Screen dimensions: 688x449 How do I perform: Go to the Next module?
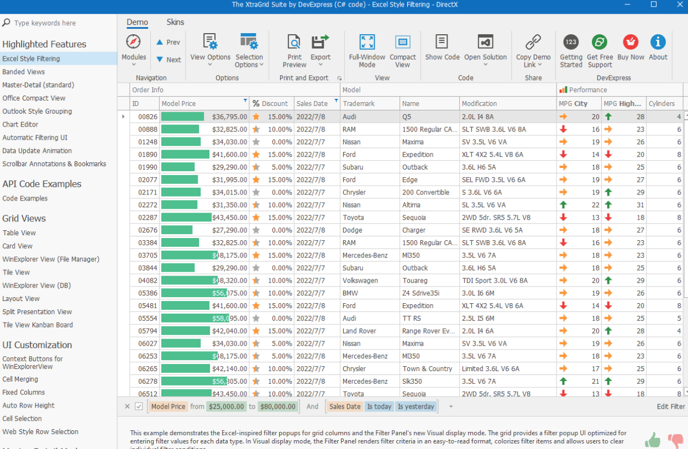click(168, 60)
